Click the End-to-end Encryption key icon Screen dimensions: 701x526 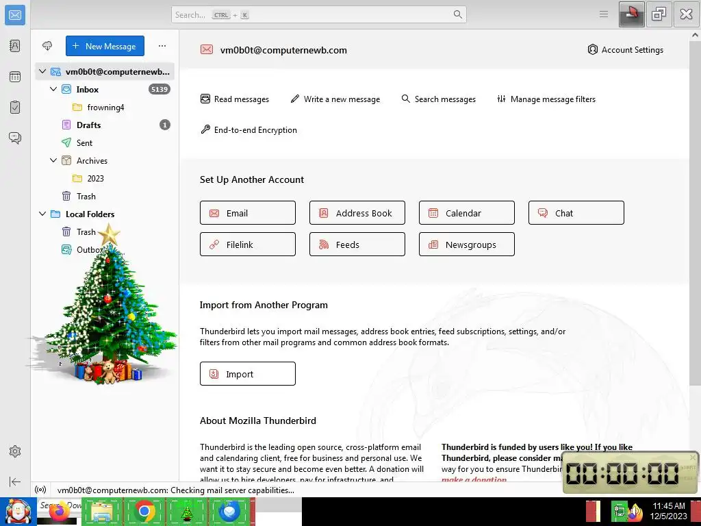click(x=205, y=129)
